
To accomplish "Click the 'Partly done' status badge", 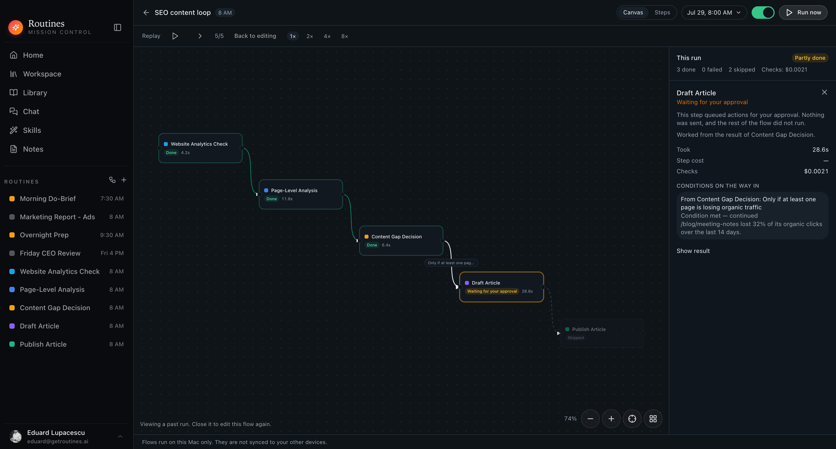I will coord(810,58).
